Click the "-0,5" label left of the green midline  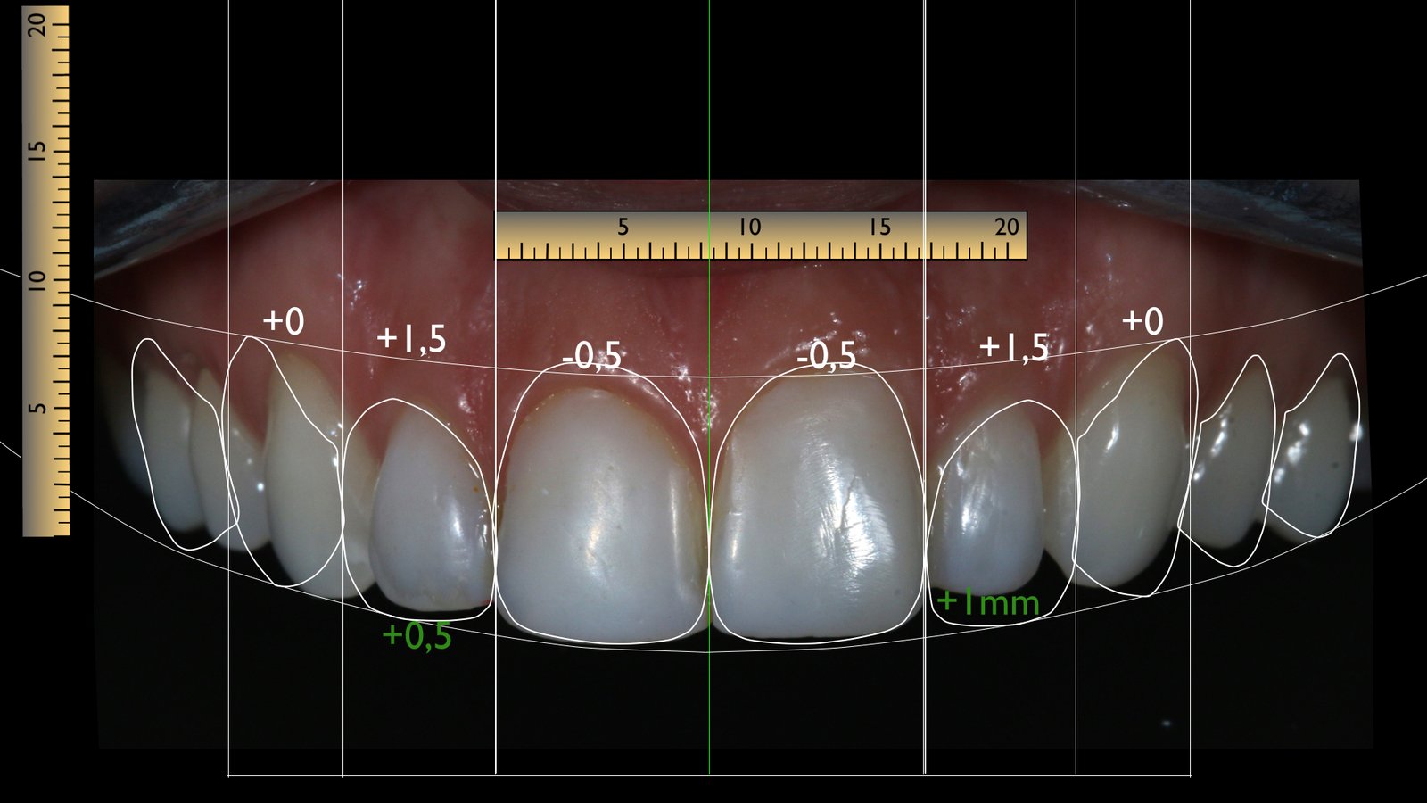pos(591,356)
